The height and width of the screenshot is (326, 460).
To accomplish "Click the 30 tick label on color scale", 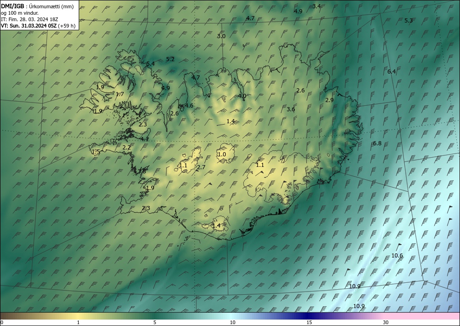I will point(386,323).
